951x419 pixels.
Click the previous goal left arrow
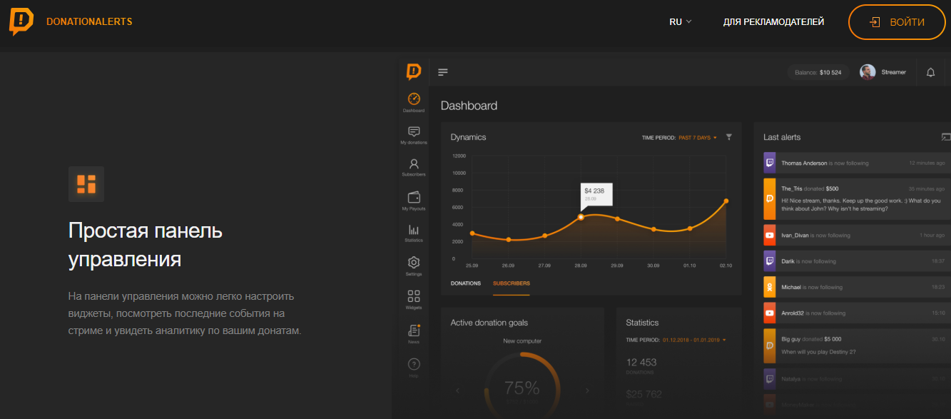[458, 390]
